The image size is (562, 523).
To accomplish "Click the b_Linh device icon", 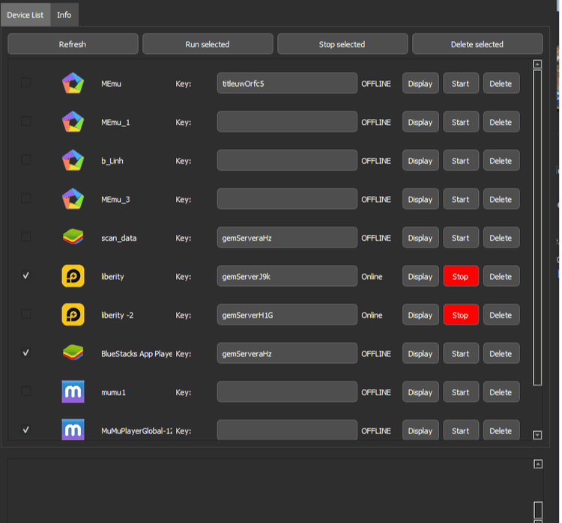I will coord(73,161).
